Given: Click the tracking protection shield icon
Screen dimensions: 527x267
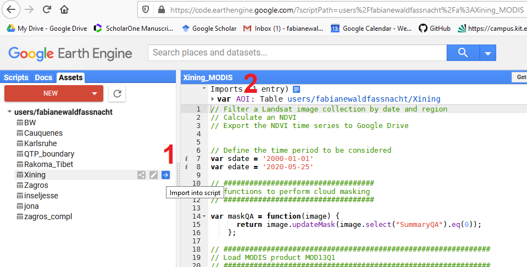Looking at the screenshot, I should 146,10.
